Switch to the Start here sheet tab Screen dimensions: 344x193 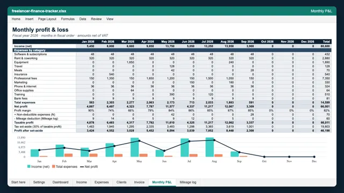coord(18,182)
